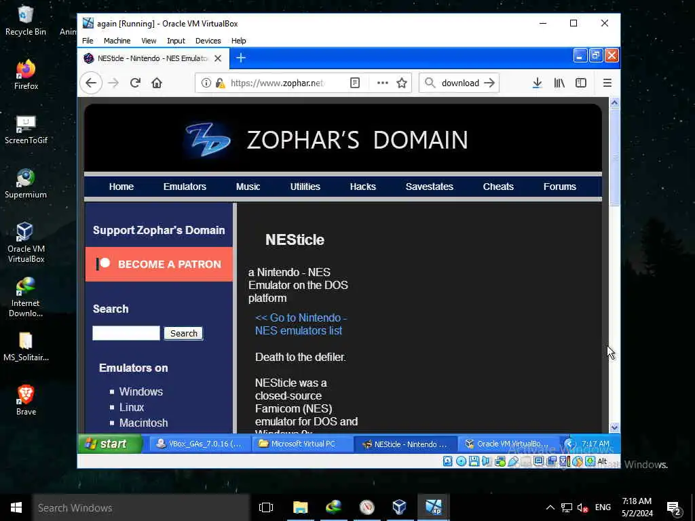
Task: Reload the Zophar's Domain page
Action: click(x=135, y=83)
